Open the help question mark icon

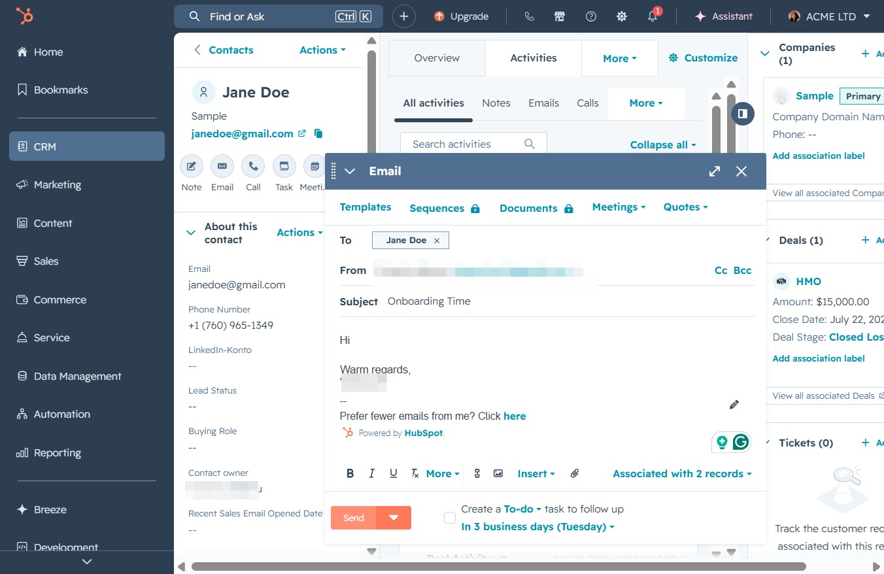click(591, 16)
